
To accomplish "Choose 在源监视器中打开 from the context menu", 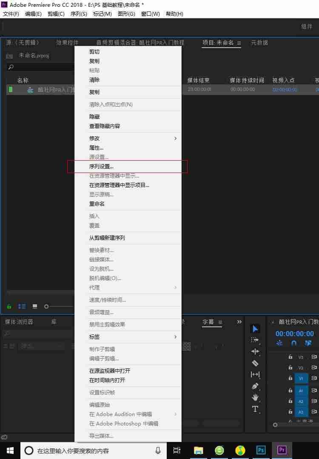I will coord(128,371).
